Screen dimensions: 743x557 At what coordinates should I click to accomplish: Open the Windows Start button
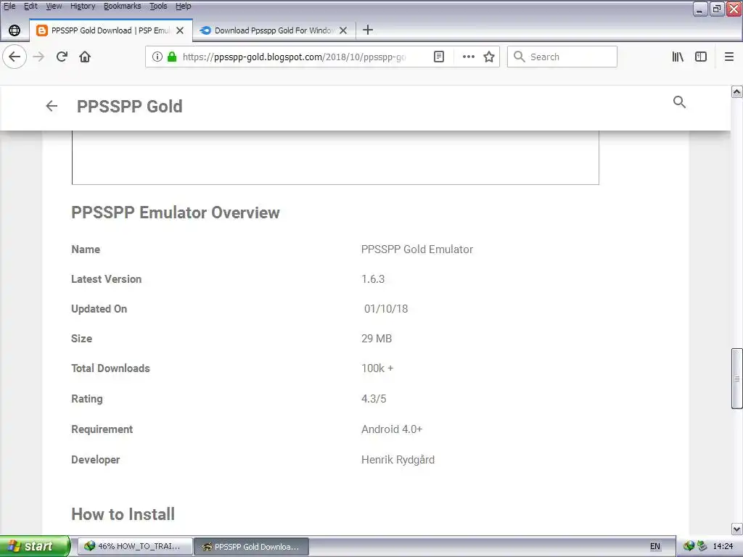point(35,546)
